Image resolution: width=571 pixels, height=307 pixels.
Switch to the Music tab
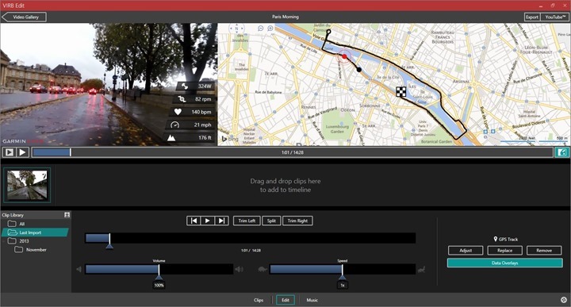(312, 300)
